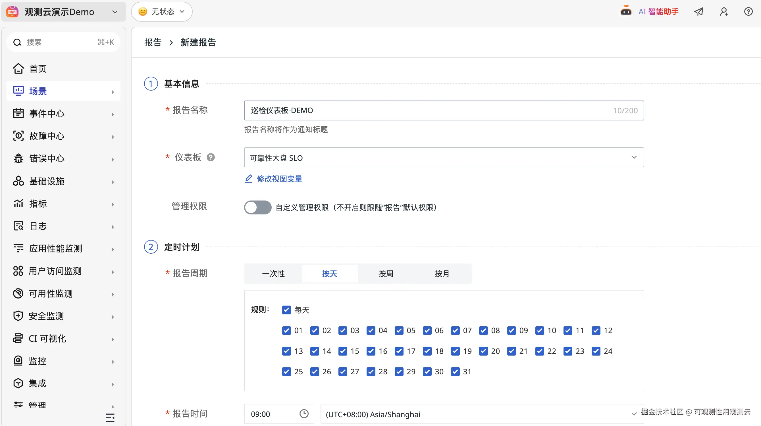Click the 报告名称 input field
The width and height of the screenshot is (761, 426).
pyautogui.click(x=428, y=110)
